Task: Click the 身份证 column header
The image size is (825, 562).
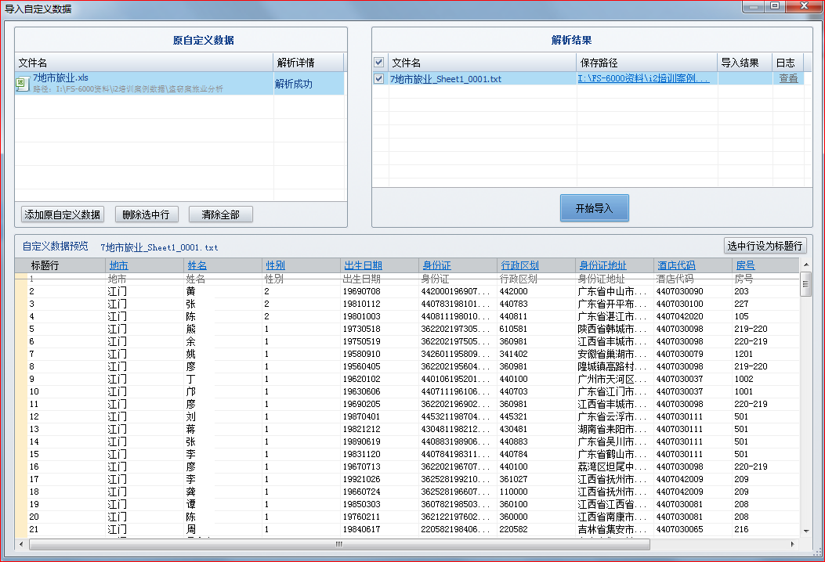Action: 436,265
